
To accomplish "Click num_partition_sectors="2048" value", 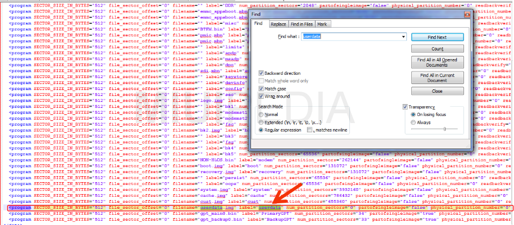I will (x=278, y=6).
